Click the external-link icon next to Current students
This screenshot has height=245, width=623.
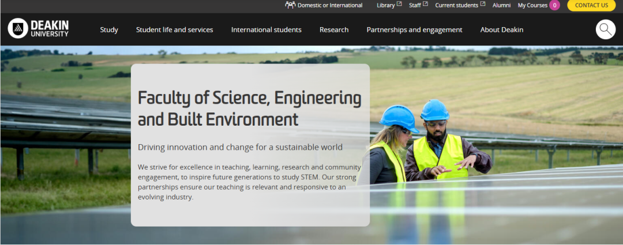click(x=483, y=4)
